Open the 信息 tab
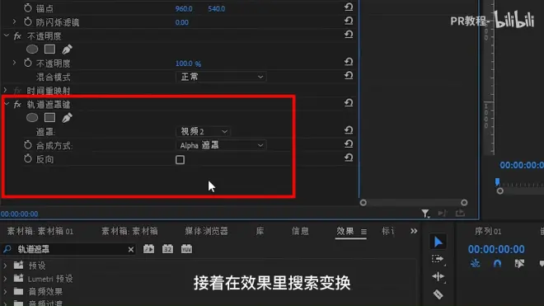The height and width of the screenshot is (306, 544). [300, 231]
